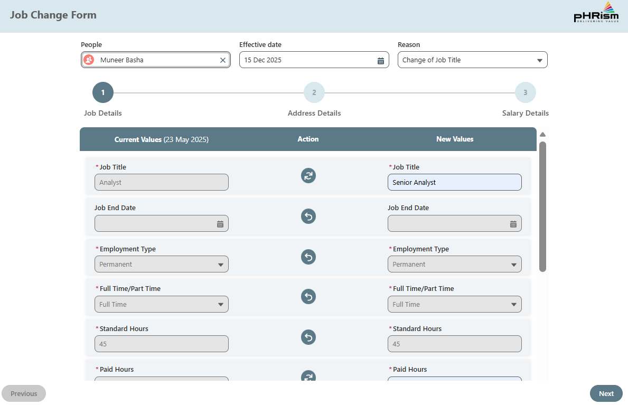
Task: Select step 1 Job Details
Action: (x=103, y=92)
